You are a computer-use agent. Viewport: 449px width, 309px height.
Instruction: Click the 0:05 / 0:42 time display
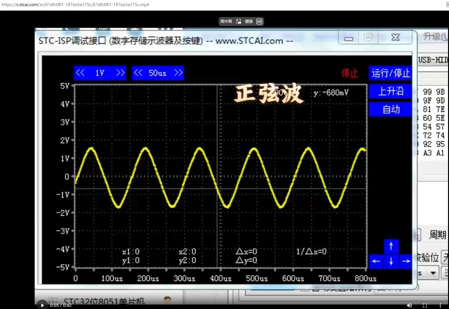[61, 305]
